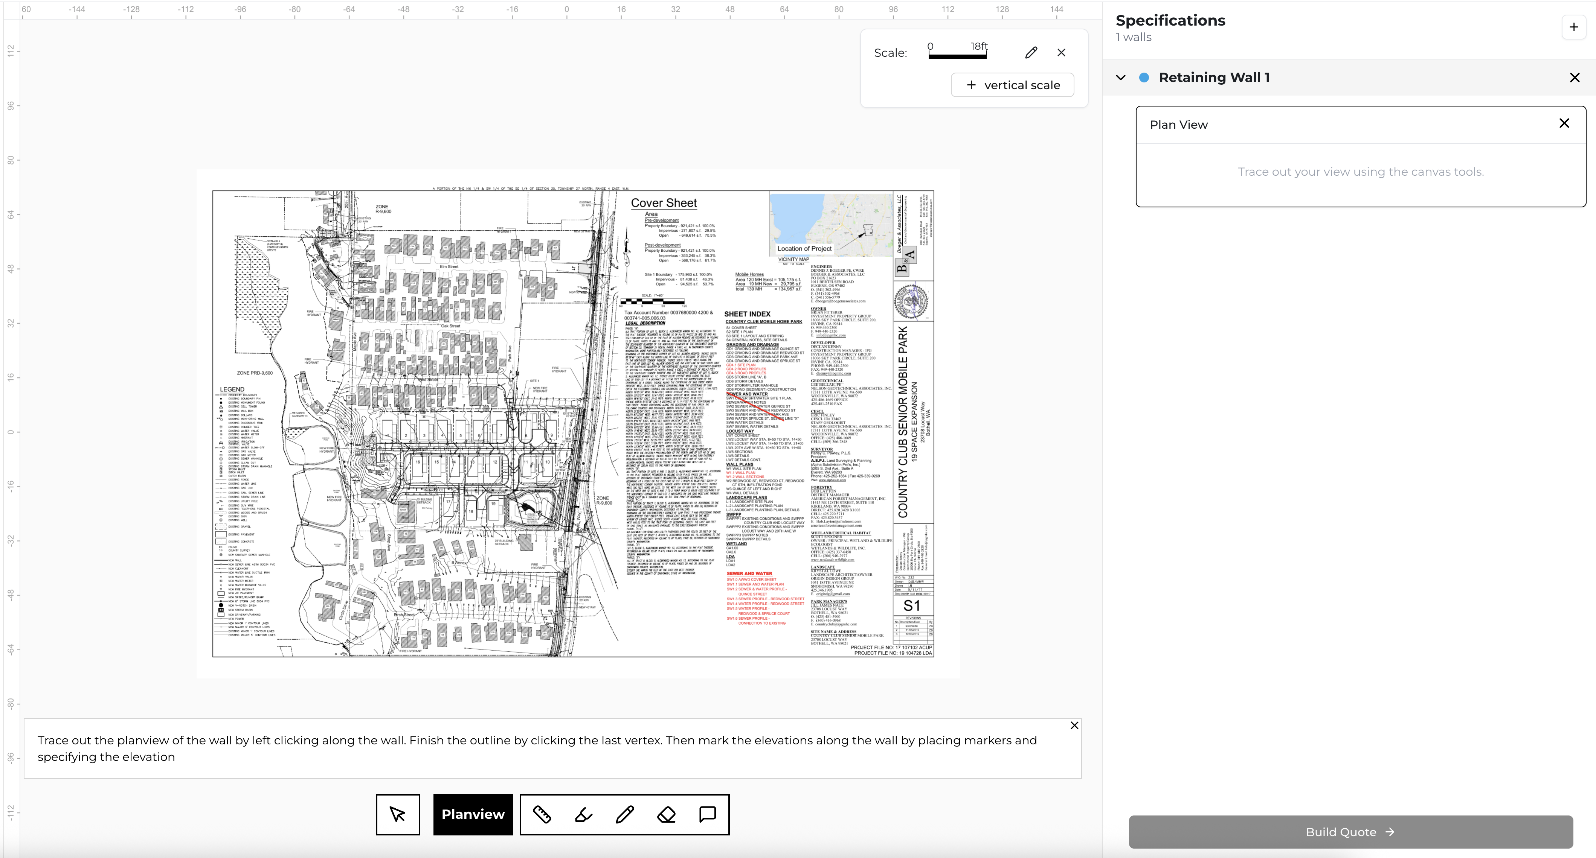Click the vertical scale button

[1012, 85]
